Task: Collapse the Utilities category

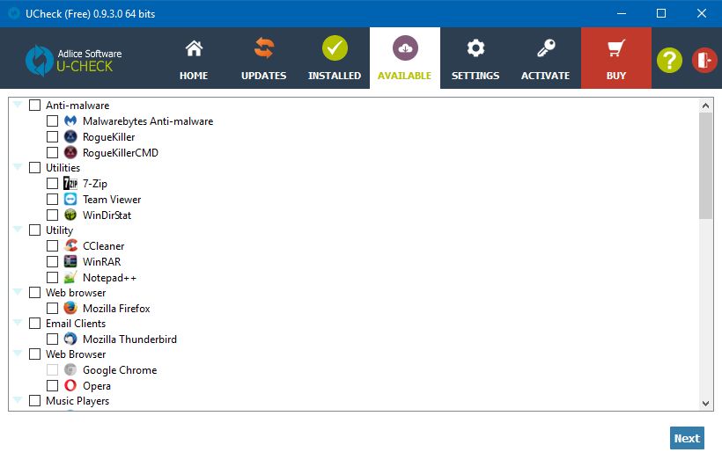Action: point(18,166)
